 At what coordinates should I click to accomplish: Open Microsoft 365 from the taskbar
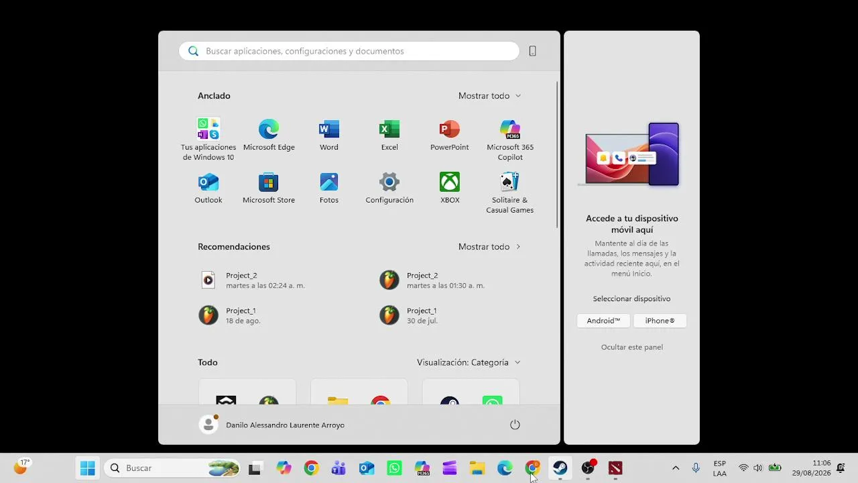coord(422,468)
